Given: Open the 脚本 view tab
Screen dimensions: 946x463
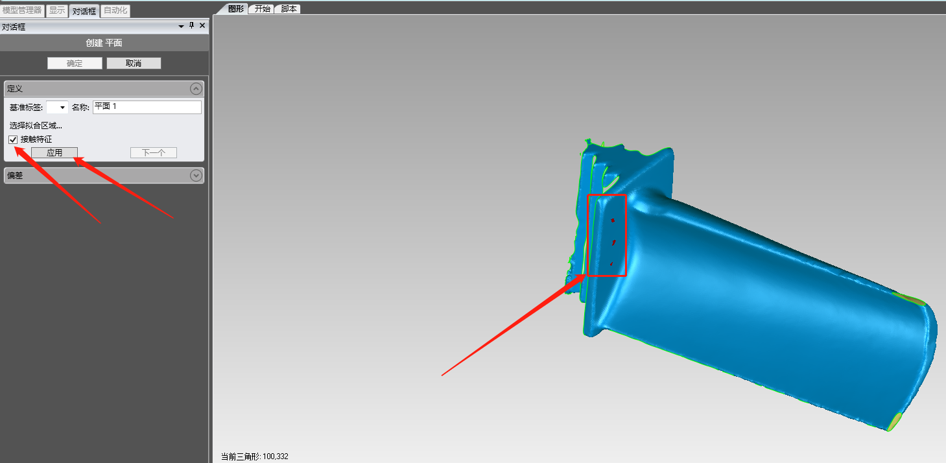Looking at the screenshot, I should click(x=289, y=9).
